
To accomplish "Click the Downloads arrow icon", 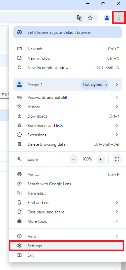I will point(19,116).
